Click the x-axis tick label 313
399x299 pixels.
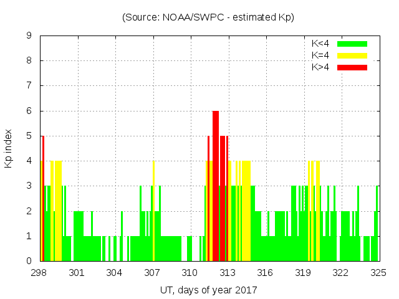pos(228,272)
